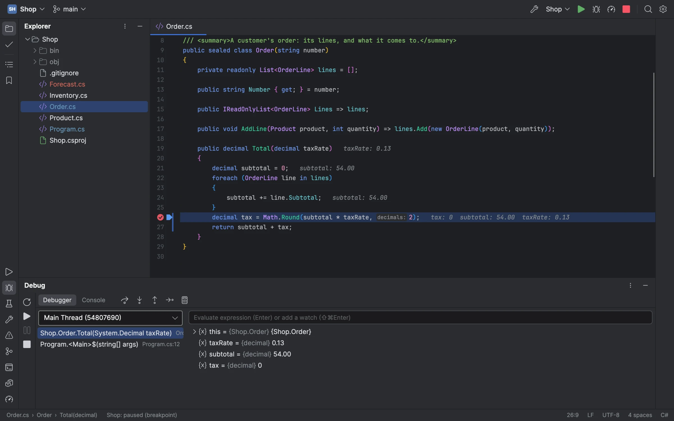
Task: Click the Order breadcrumb in status bar
Action: [x=44, y=415]
